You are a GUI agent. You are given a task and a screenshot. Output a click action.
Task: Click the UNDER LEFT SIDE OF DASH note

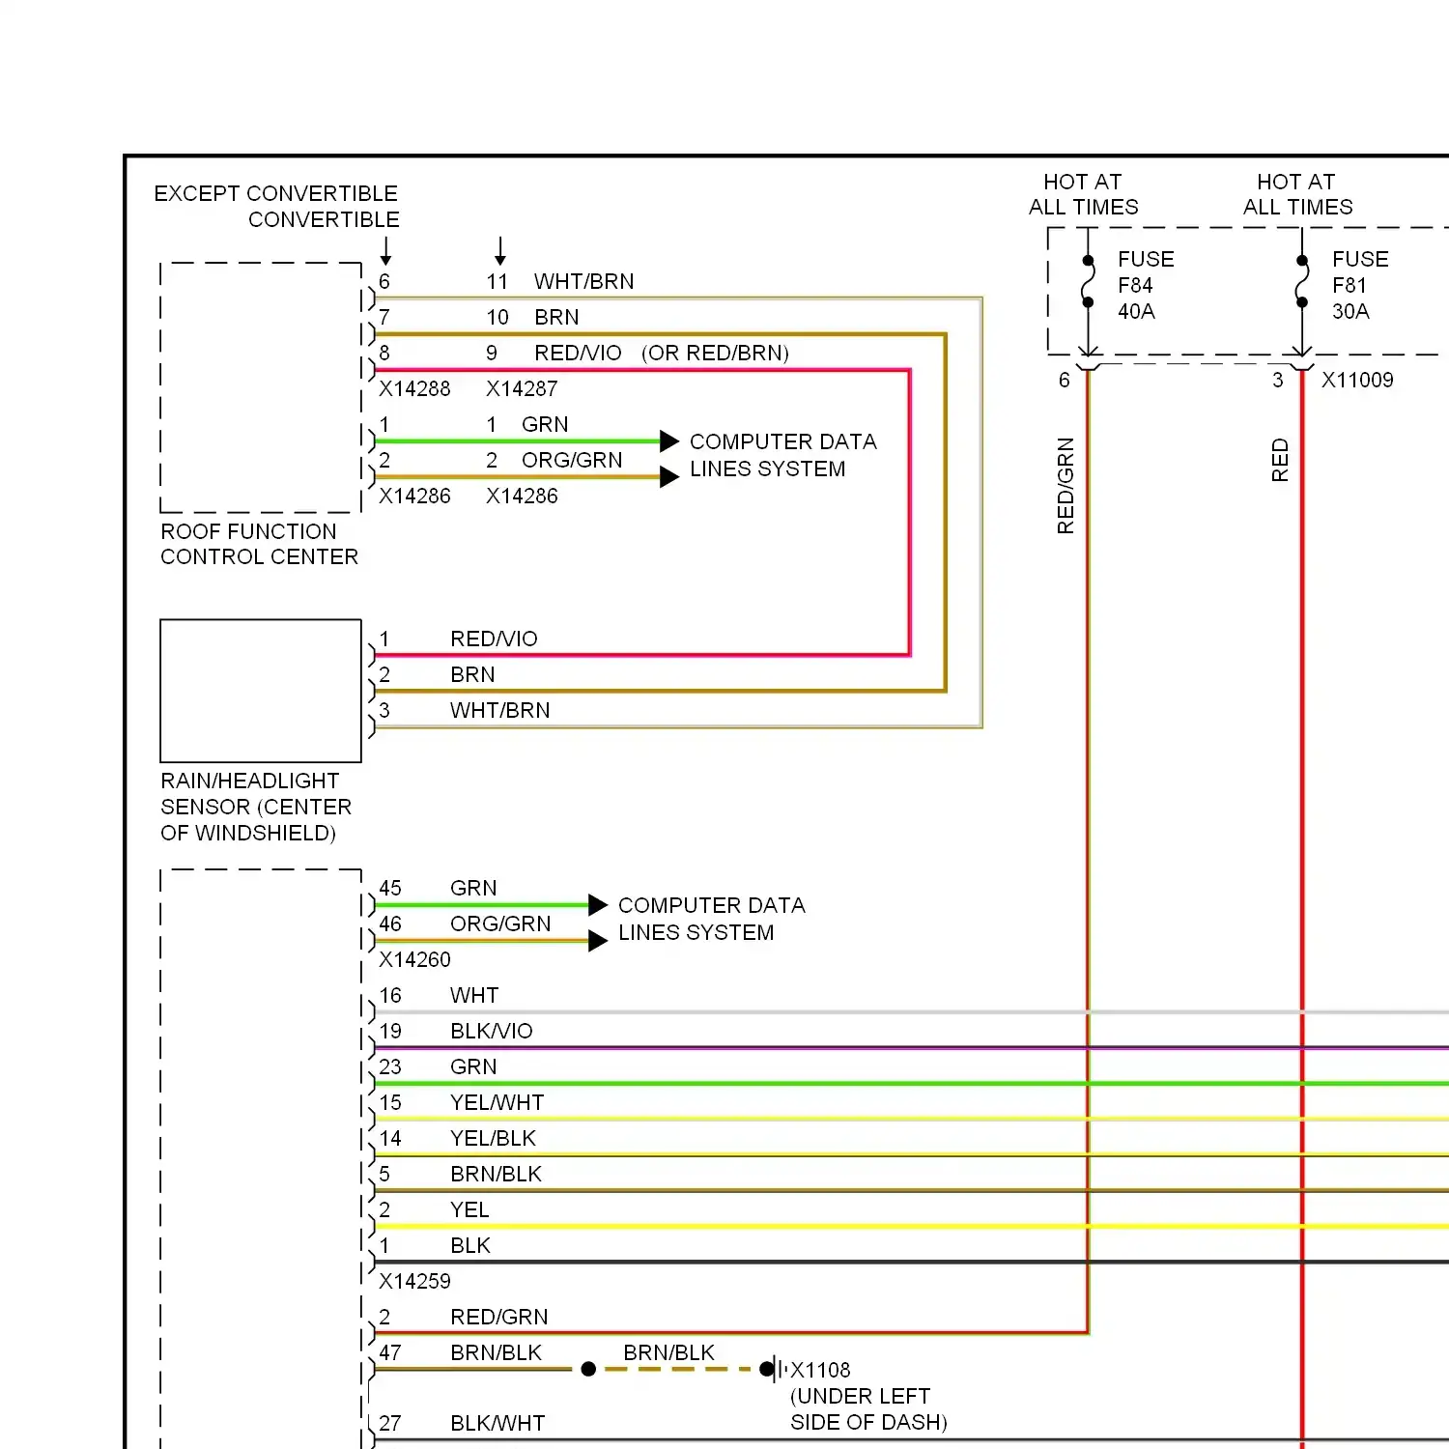[x=869, y=1408]
